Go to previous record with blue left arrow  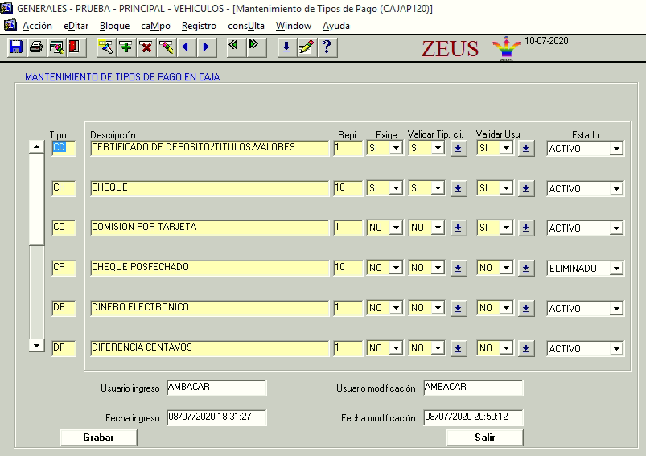click(x=186, y=47)
